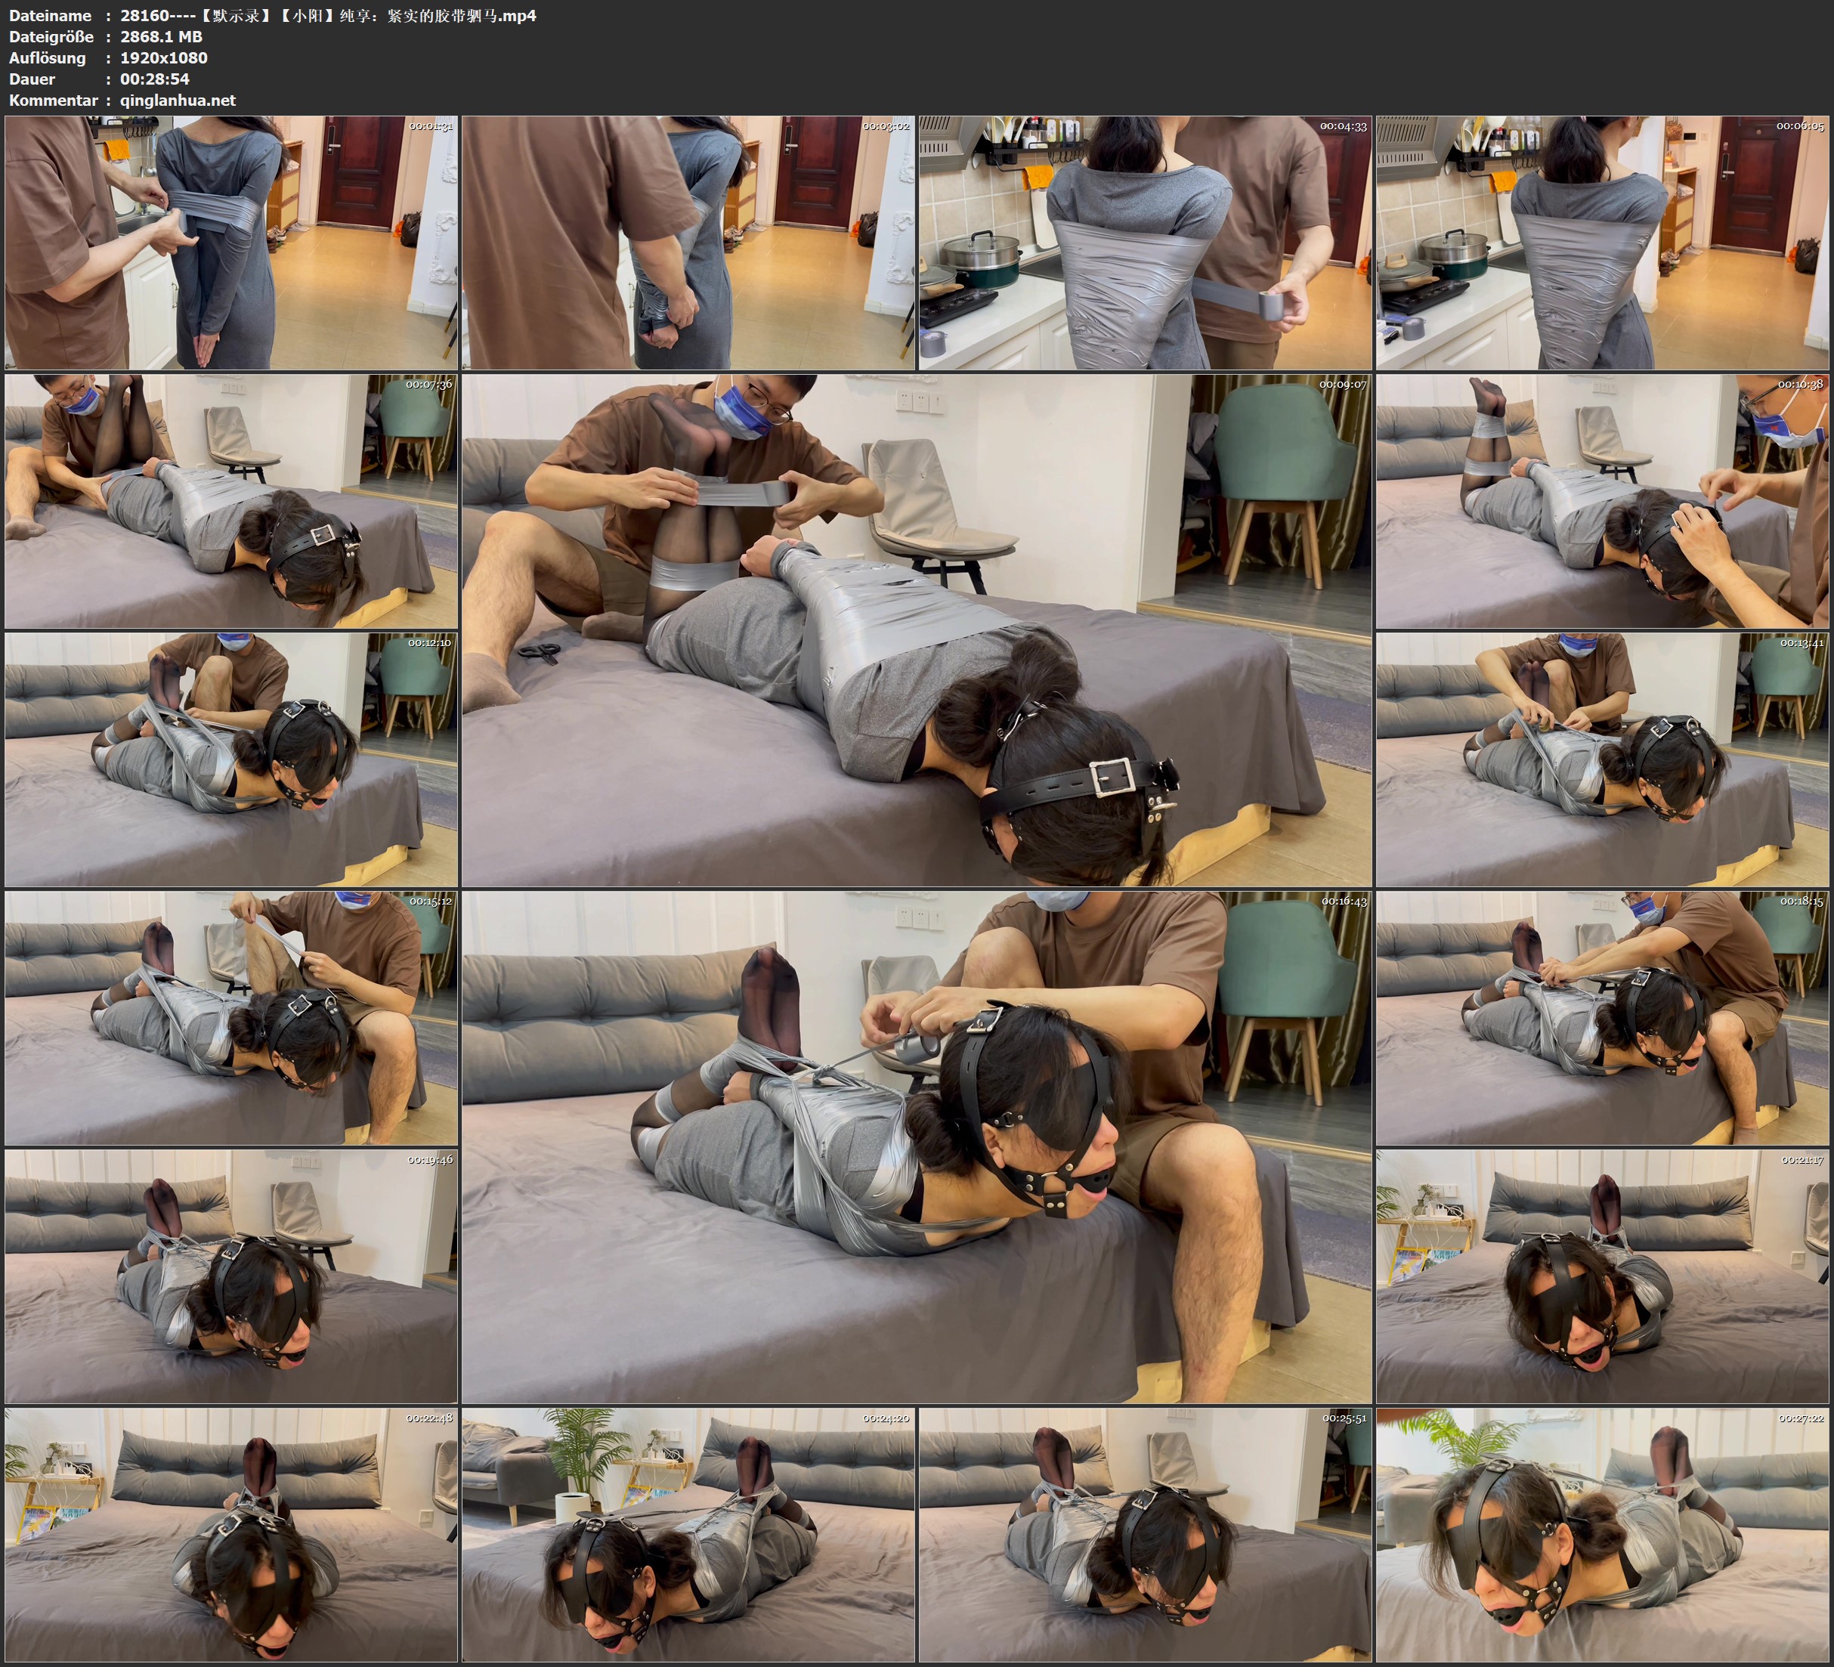Select the 00:12:10 frame
This screenshot has width=1834, height=1667.
coord(231,759)
